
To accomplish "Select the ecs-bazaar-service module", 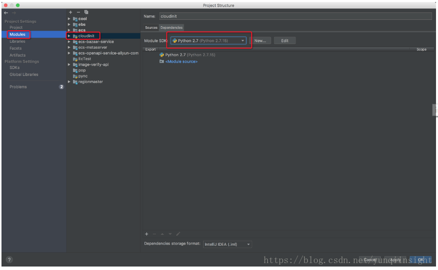I will (96, 42).
